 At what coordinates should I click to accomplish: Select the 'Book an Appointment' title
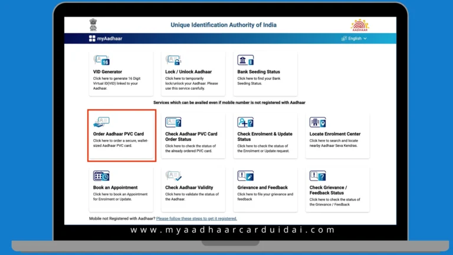115,187
